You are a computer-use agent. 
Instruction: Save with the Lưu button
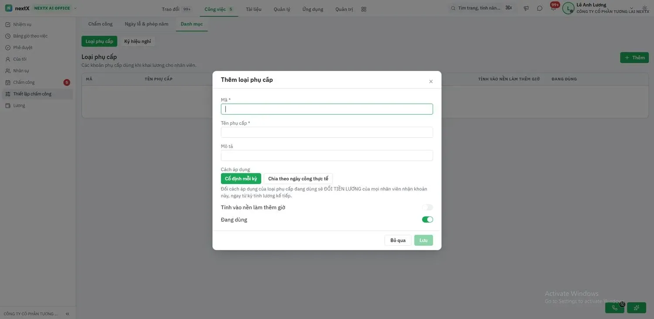click(423, 241)
